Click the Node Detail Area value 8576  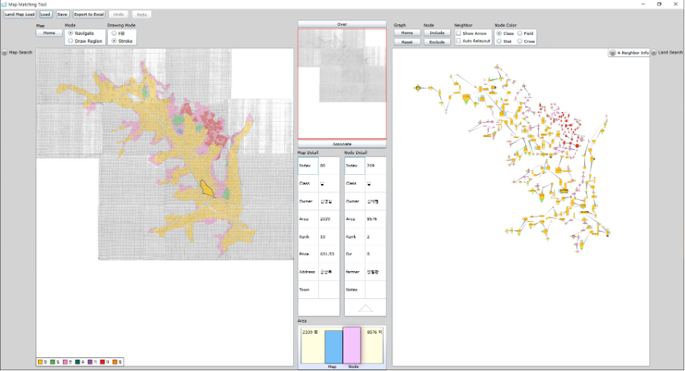(x=375, y=219)
